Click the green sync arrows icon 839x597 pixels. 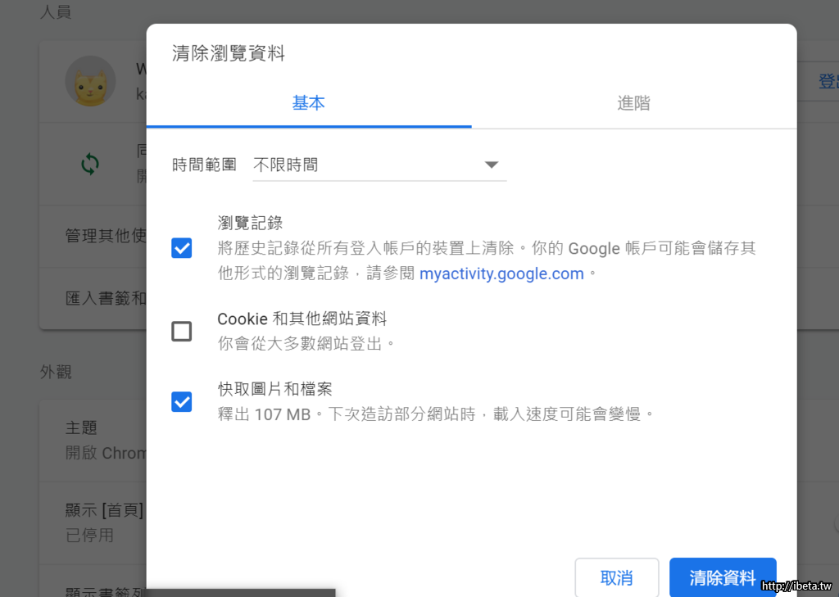pos(90,164)
